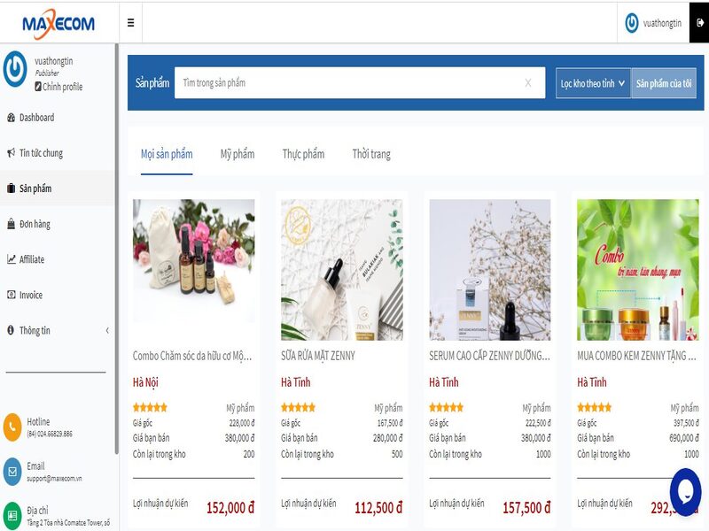The image size is (709, 531).
Task: Click the Thông tin info icon
Action: tap(11, 330)
